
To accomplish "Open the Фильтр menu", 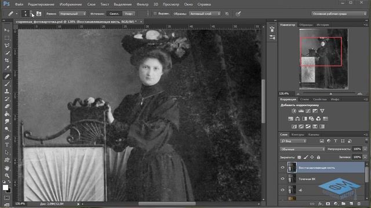I will 143,4.
